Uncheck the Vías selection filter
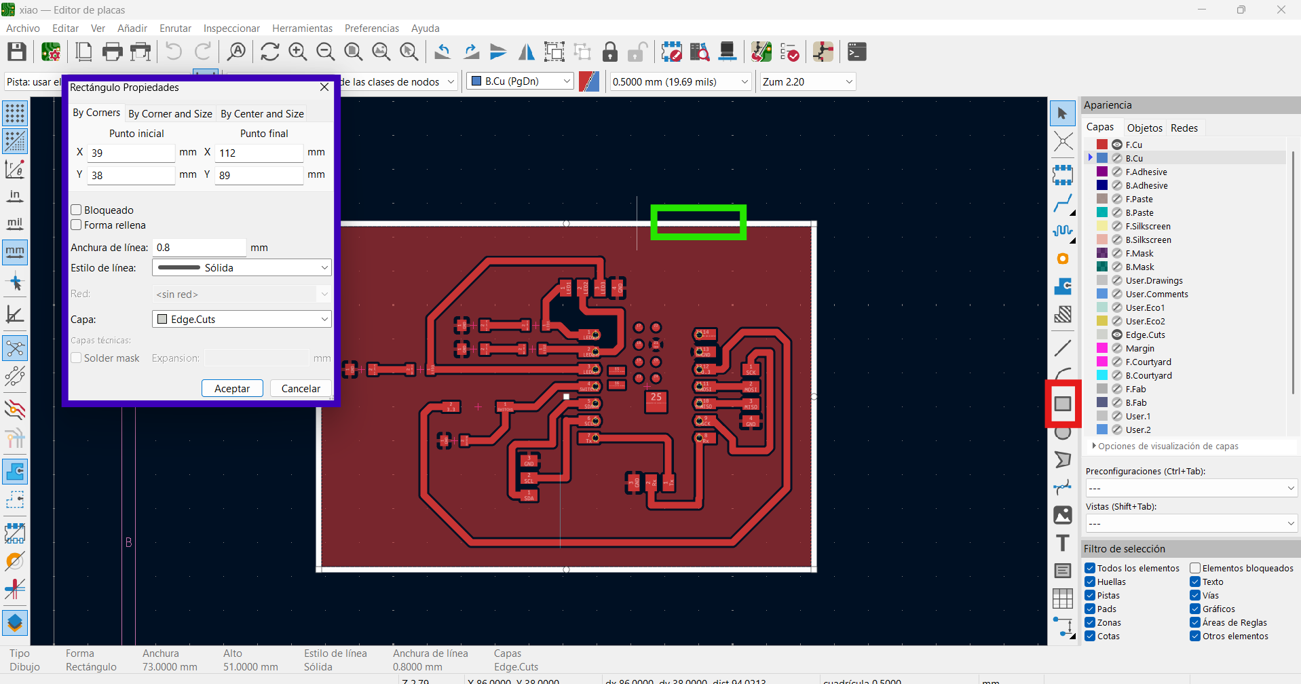The width and height of the screenshot is (1301, 684). pyautogui.click(x=1195, y=595)
